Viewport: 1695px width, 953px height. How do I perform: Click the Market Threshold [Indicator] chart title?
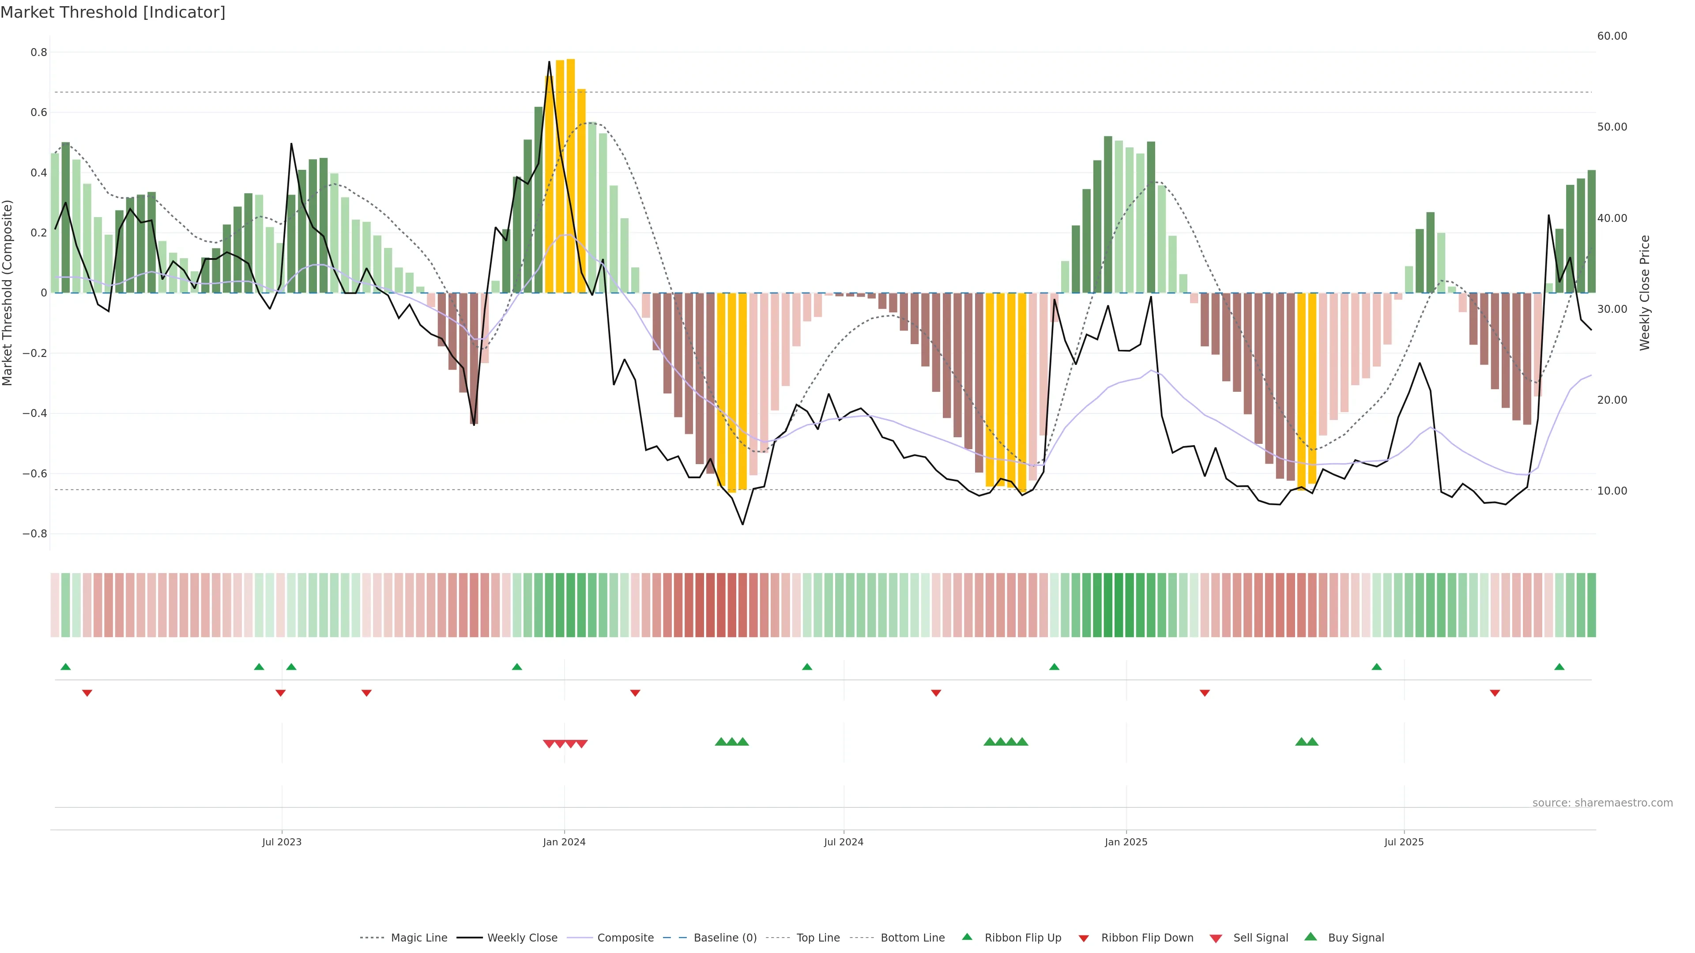click(113, 12)
